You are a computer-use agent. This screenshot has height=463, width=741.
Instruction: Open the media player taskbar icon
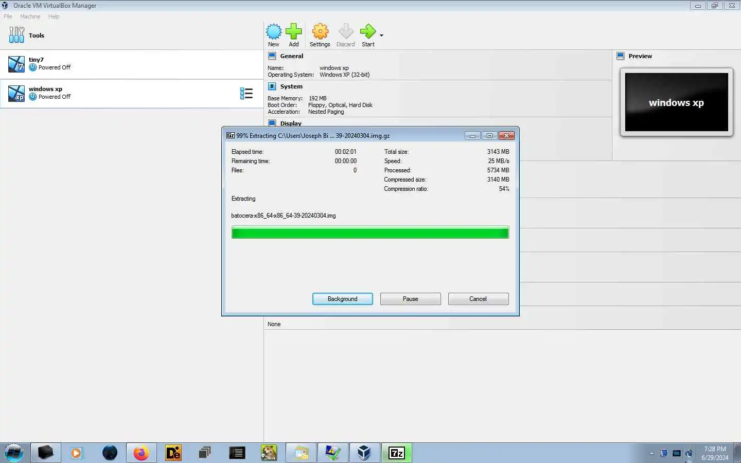coord(77,453)
